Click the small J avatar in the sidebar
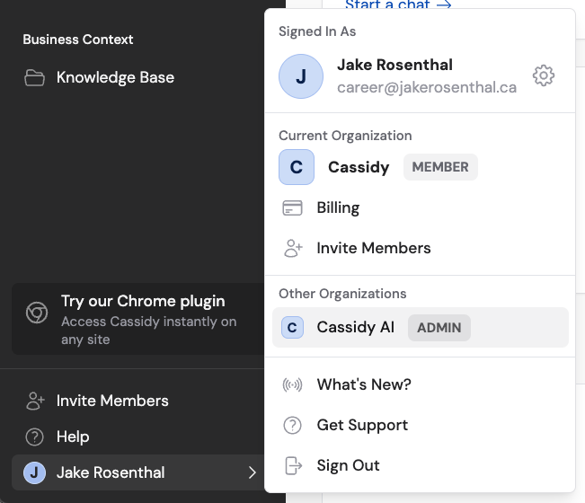Viewport: 585px width, 503px height. pyautogui.click(x=34, y=472)
